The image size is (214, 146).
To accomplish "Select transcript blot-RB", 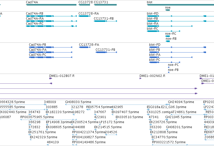I will 180,21.
